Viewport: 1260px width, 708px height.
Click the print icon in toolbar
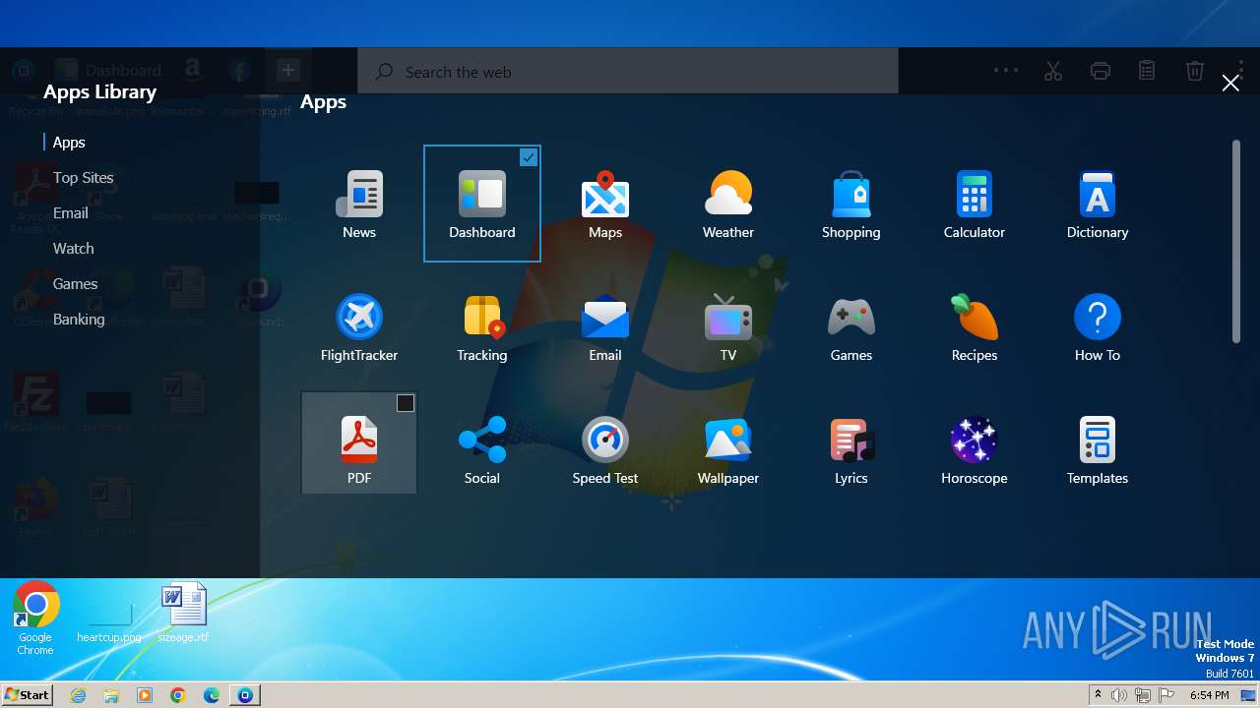(1101, 71)
